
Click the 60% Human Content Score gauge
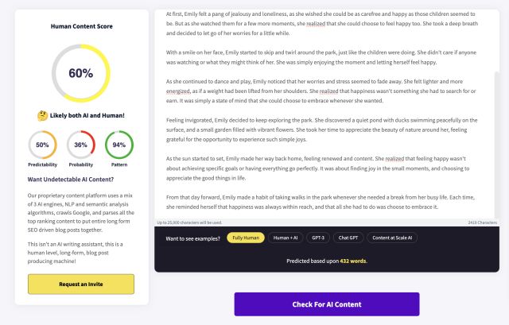[81, 73]
